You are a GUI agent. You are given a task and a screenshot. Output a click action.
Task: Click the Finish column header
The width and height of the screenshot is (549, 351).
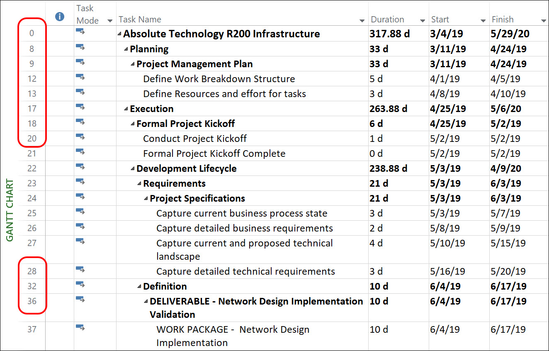(x=503, y=19)
